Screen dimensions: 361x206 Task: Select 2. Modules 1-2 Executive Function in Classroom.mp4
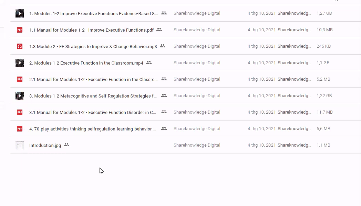pos(86,63)
